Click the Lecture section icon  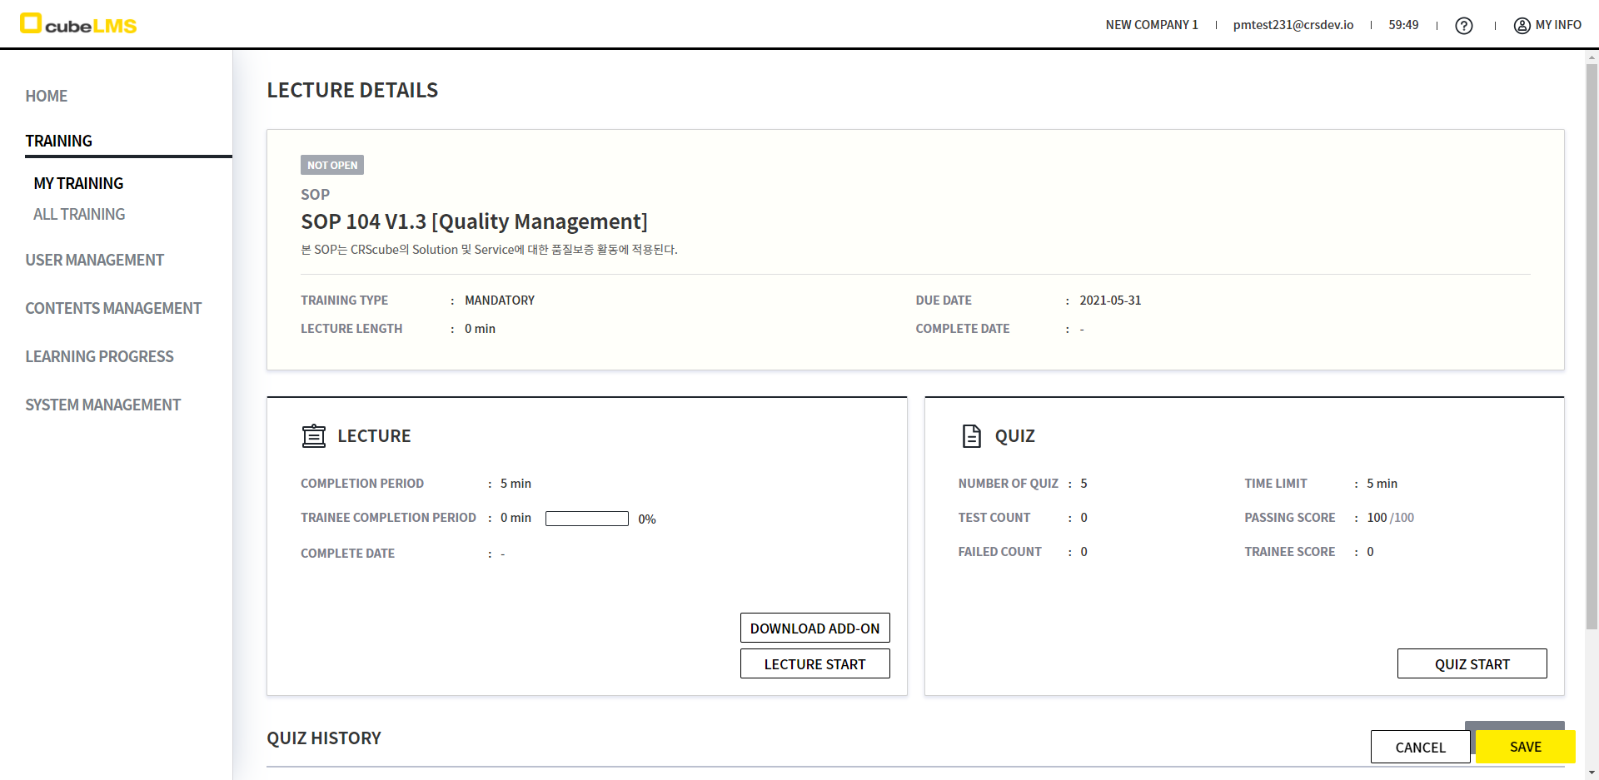(314, 436)
